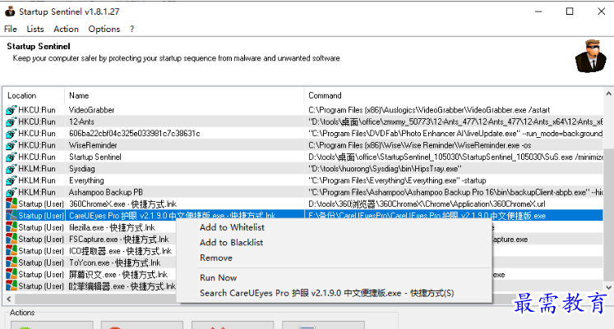Select the Ashampoo Backup PB entry name
614x329 pixels.
(106, 192)
